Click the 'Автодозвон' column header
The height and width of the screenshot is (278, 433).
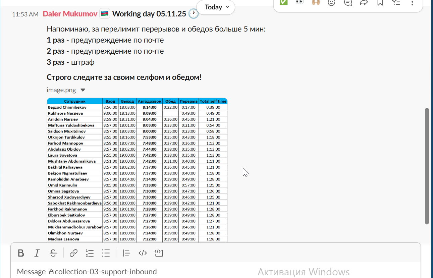click(x=150, y=101)
